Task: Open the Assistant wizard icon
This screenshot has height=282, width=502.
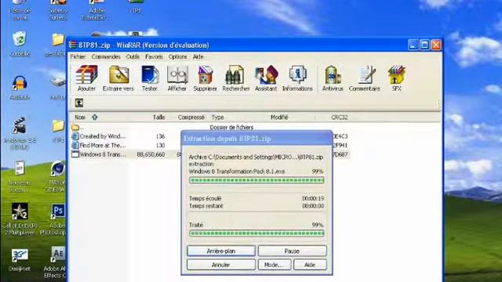Action: [x=266, y=78]
